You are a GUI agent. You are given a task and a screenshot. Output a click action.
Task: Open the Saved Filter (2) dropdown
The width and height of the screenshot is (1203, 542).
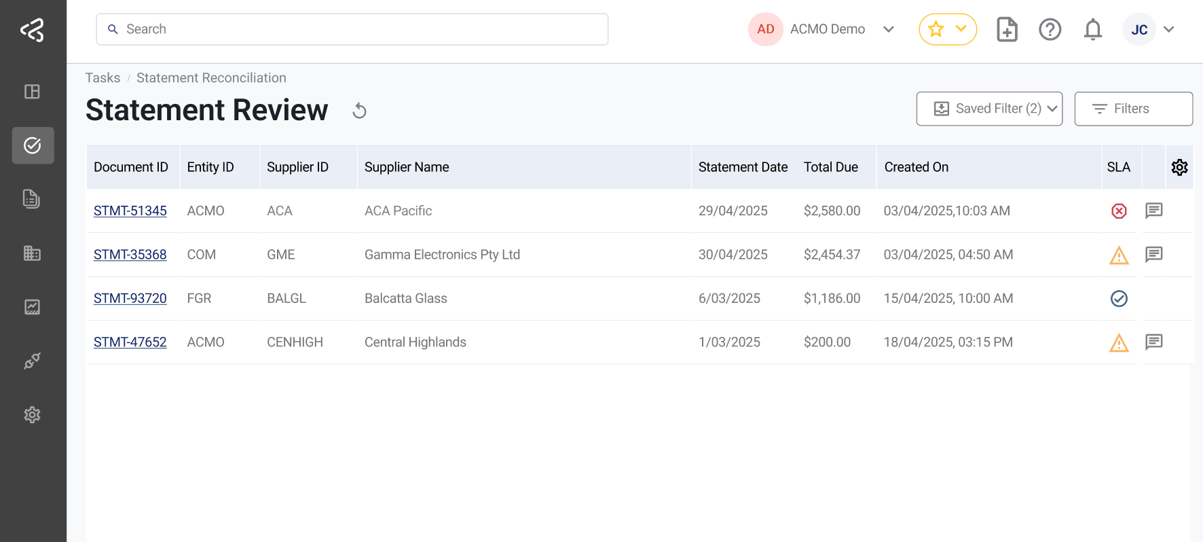(989, 109)
